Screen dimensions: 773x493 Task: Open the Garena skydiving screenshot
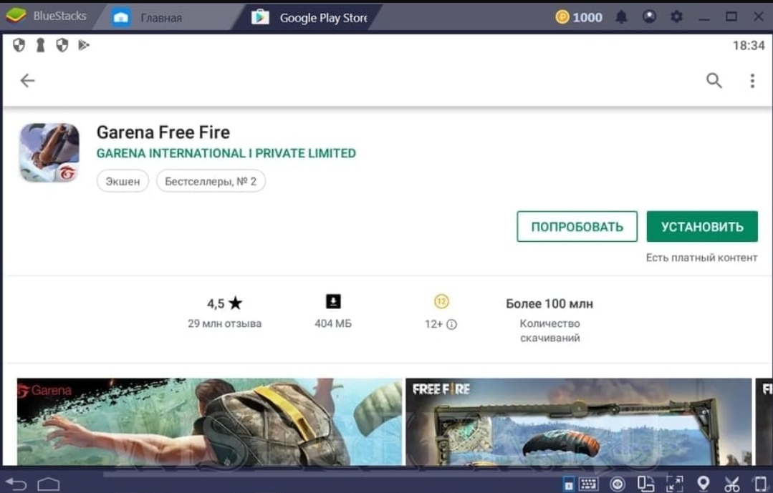[x=209, y=421]
